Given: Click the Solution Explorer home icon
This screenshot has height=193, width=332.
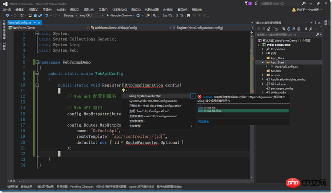Looking at the screenshot, I should tap(269, 29).
